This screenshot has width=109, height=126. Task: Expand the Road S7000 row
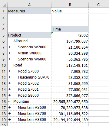pyautogui.click(x=9, y=71)
